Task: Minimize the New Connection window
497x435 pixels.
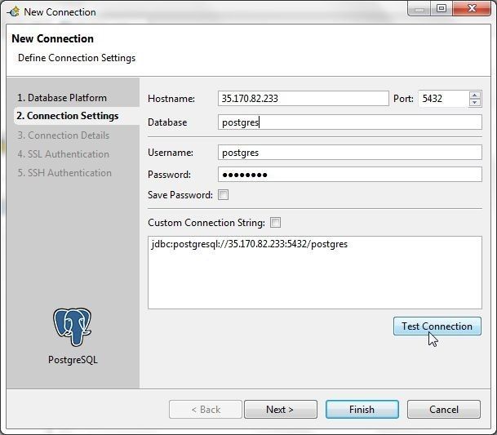Action: (x=419, y=8)
